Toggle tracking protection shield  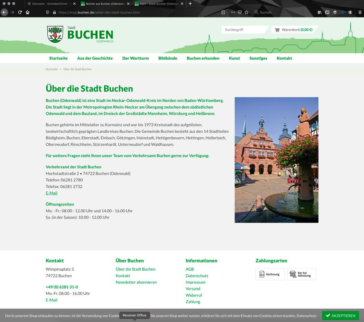48,12
